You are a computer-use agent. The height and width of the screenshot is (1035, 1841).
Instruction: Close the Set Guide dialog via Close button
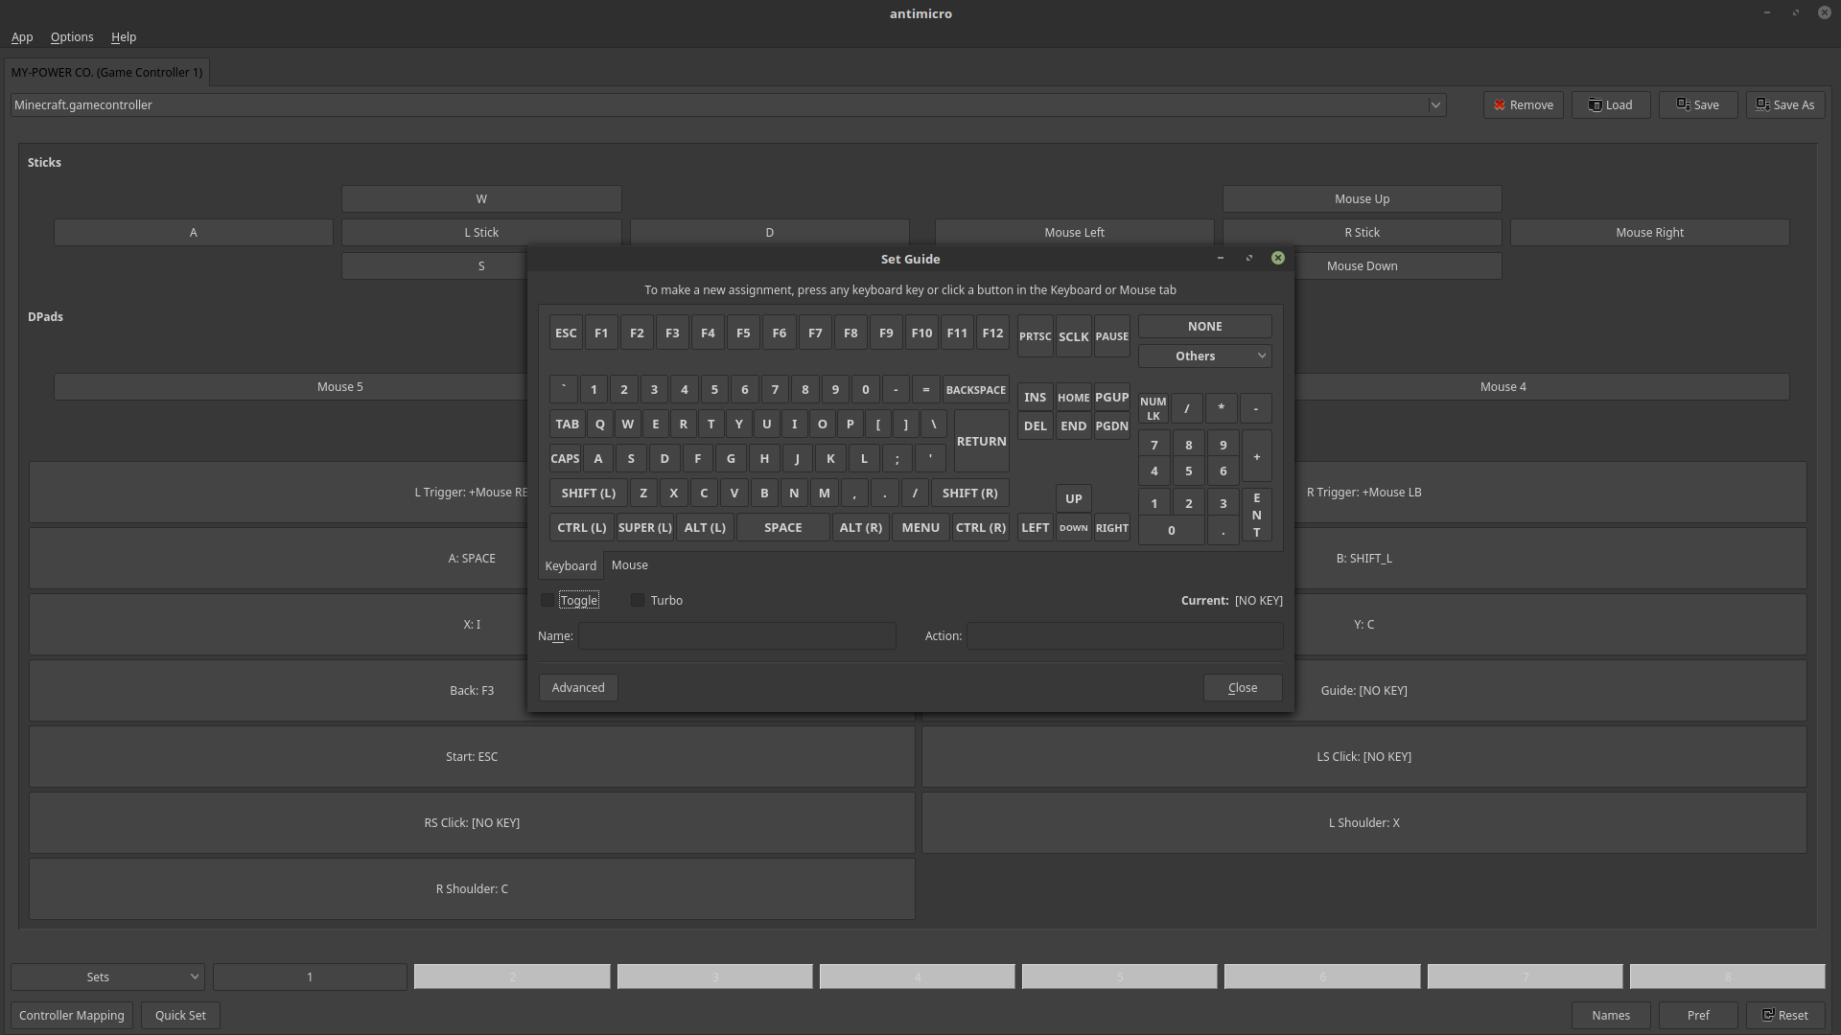pos(1243,688)
